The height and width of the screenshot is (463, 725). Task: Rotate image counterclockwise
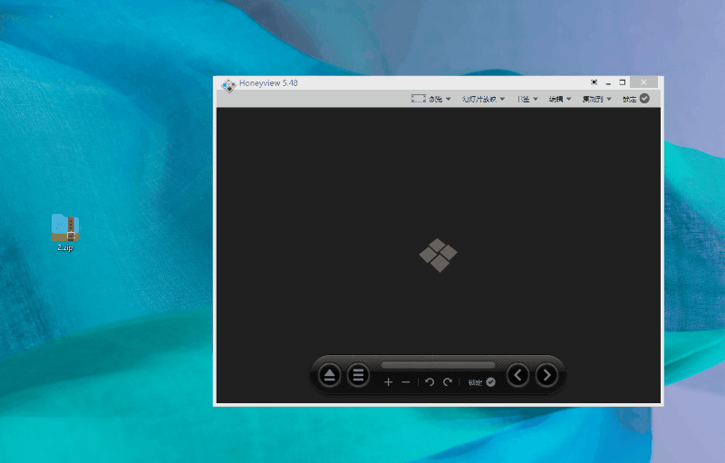tap(430, 382)
